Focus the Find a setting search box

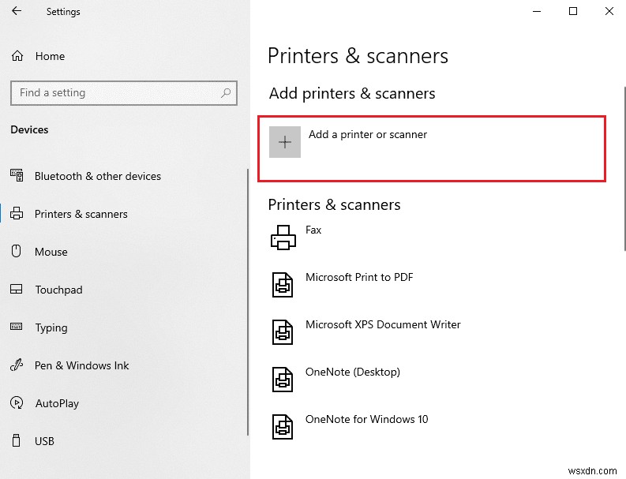(124, 93)
